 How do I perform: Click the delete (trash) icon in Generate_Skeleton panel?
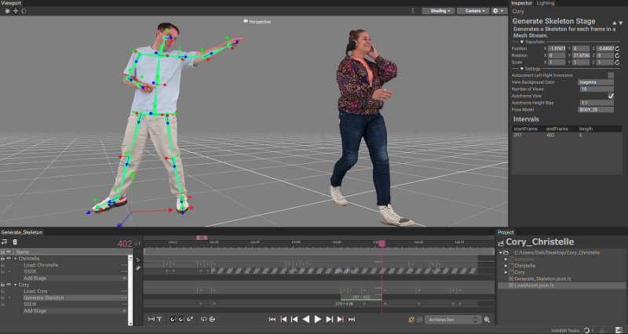click(x=14, y=243)
